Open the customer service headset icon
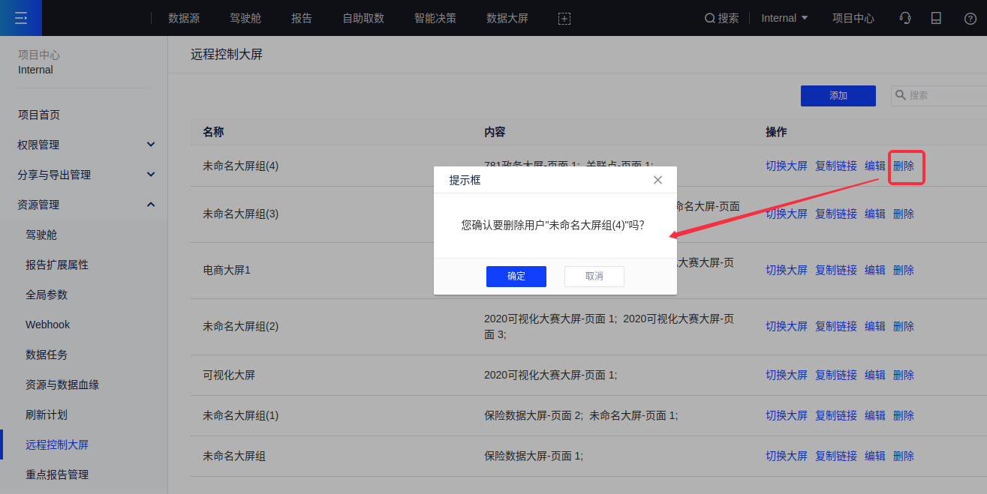Image resolution: width=987 pixels, height=494 pixels. point(905,18)
